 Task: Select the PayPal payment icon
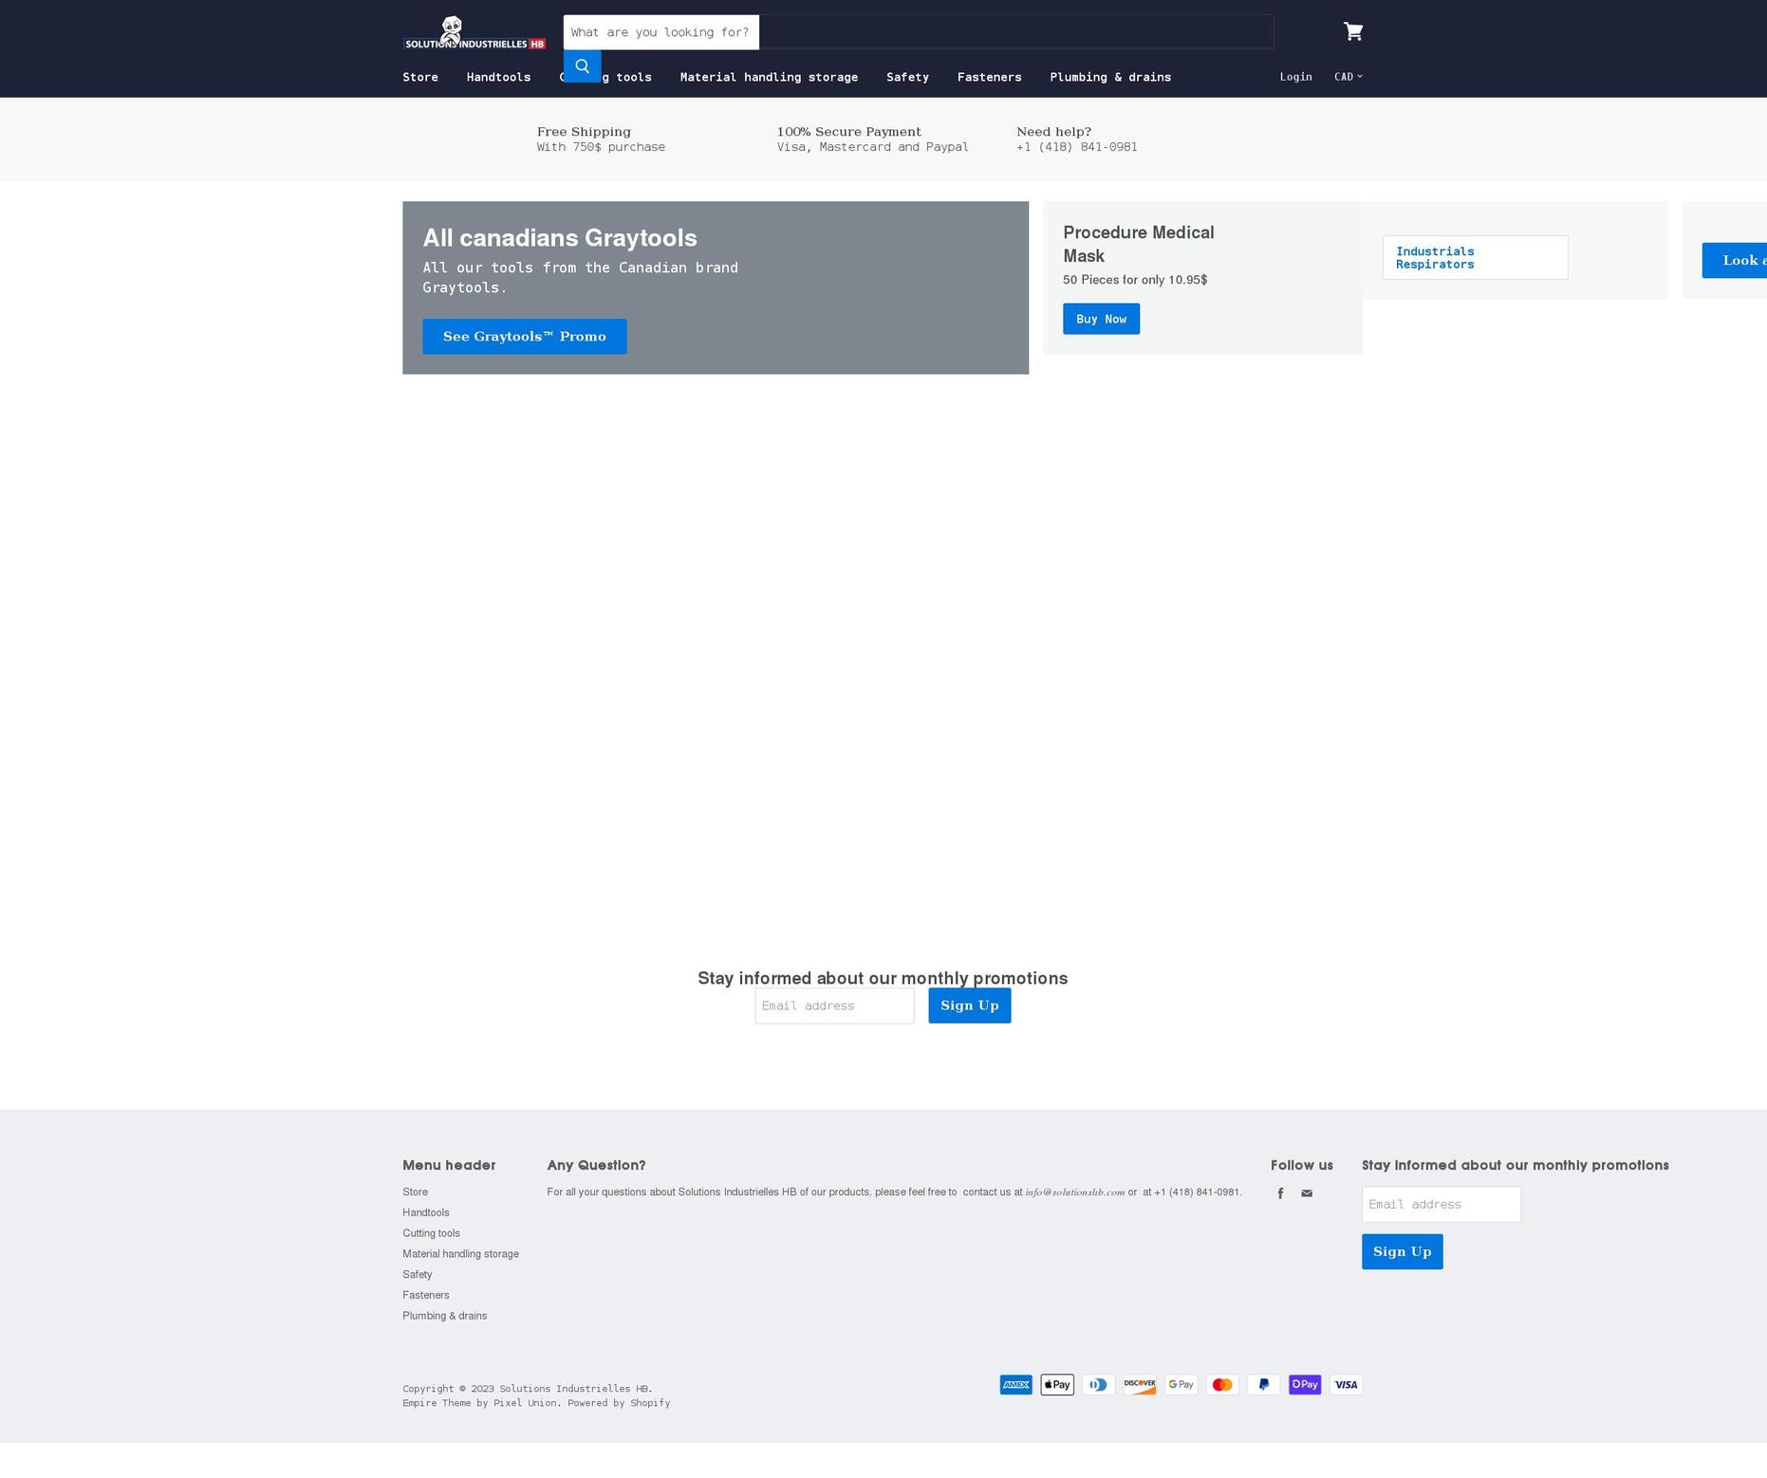coord(1263,1384)
